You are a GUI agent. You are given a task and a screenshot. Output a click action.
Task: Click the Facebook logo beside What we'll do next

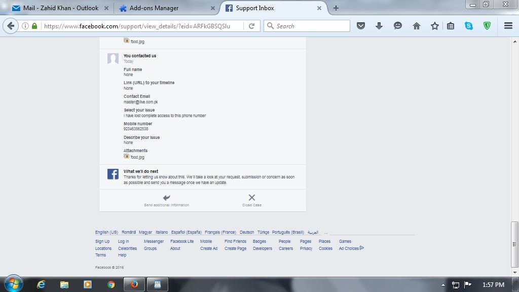click(113, 174)
